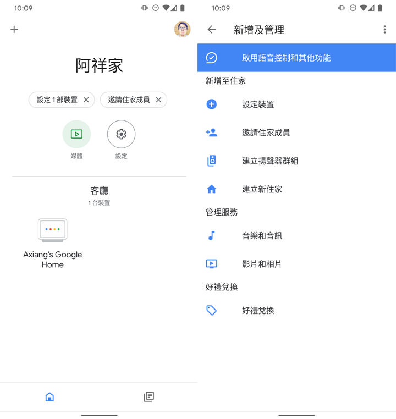The image size is (396, 419).
Task: Switch to the feed activity tab
Action: point(148,396)
